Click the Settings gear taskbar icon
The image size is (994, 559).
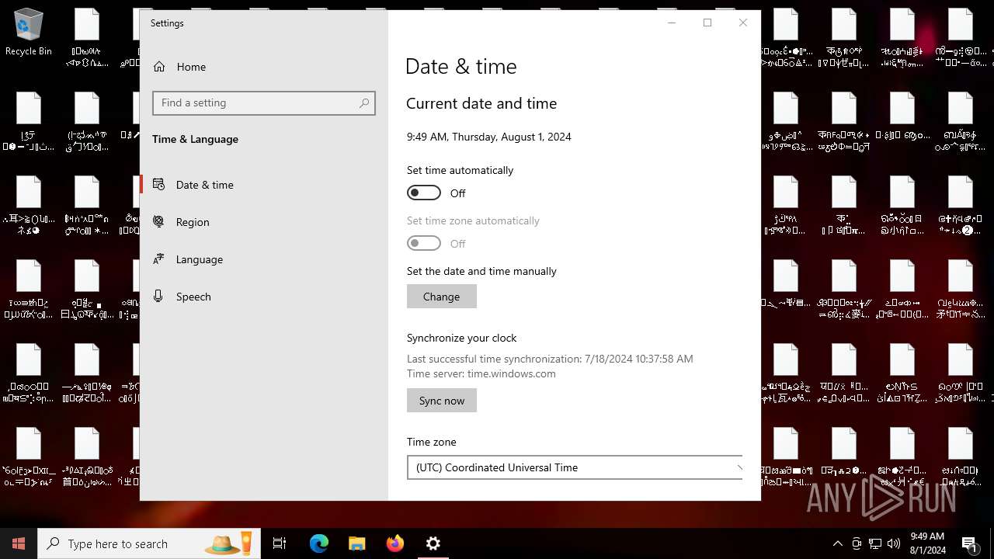(433, 543)
